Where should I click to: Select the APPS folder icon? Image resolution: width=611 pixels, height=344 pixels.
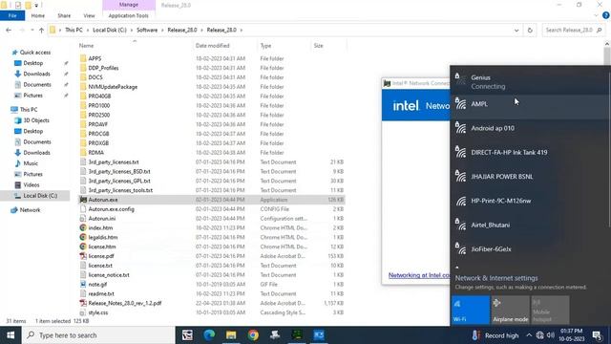tap(83, 58)
